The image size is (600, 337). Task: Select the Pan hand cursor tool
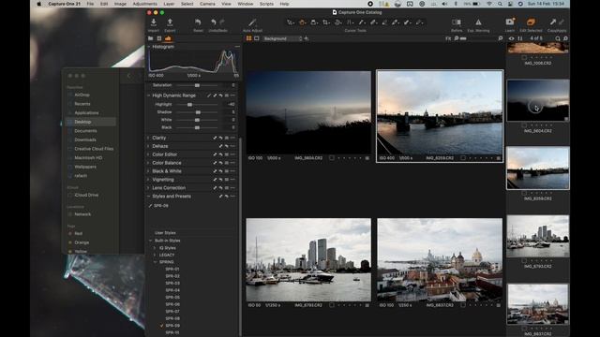(302, 22)
